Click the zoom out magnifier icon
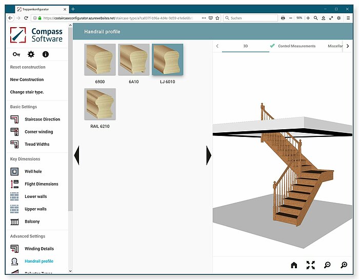 click(327, 265)
